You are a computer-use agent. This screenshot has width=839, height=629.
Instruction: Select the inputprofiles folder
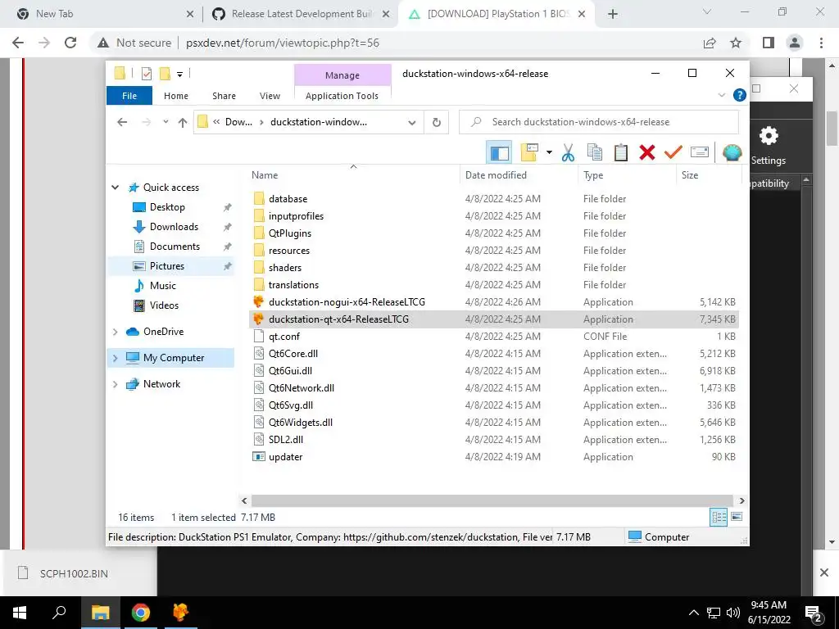296,216
